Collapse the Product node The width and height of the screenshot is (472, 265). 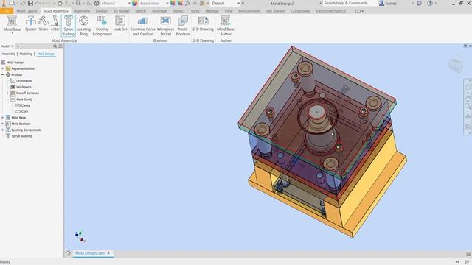pos(3,74)
